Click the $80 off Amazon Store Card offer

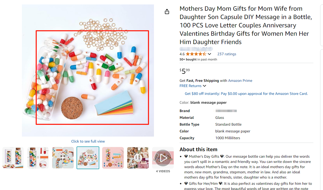click(x=246, y=94)
